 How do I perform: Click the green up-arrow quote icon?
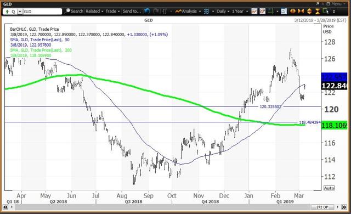click(7, 12)
